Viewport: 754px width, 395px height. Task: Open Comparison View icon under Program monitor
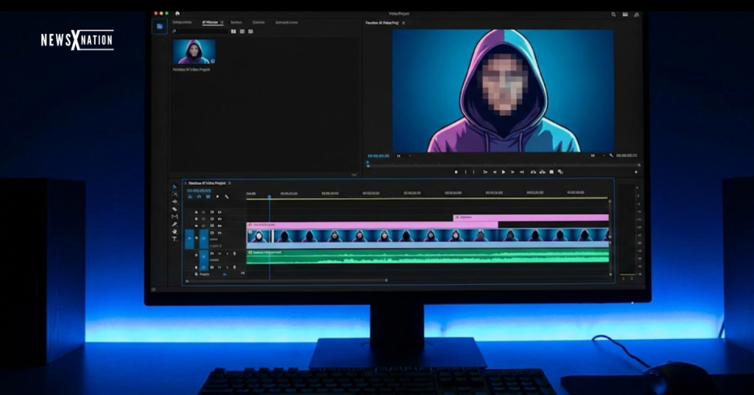click(x=560, y=172)
